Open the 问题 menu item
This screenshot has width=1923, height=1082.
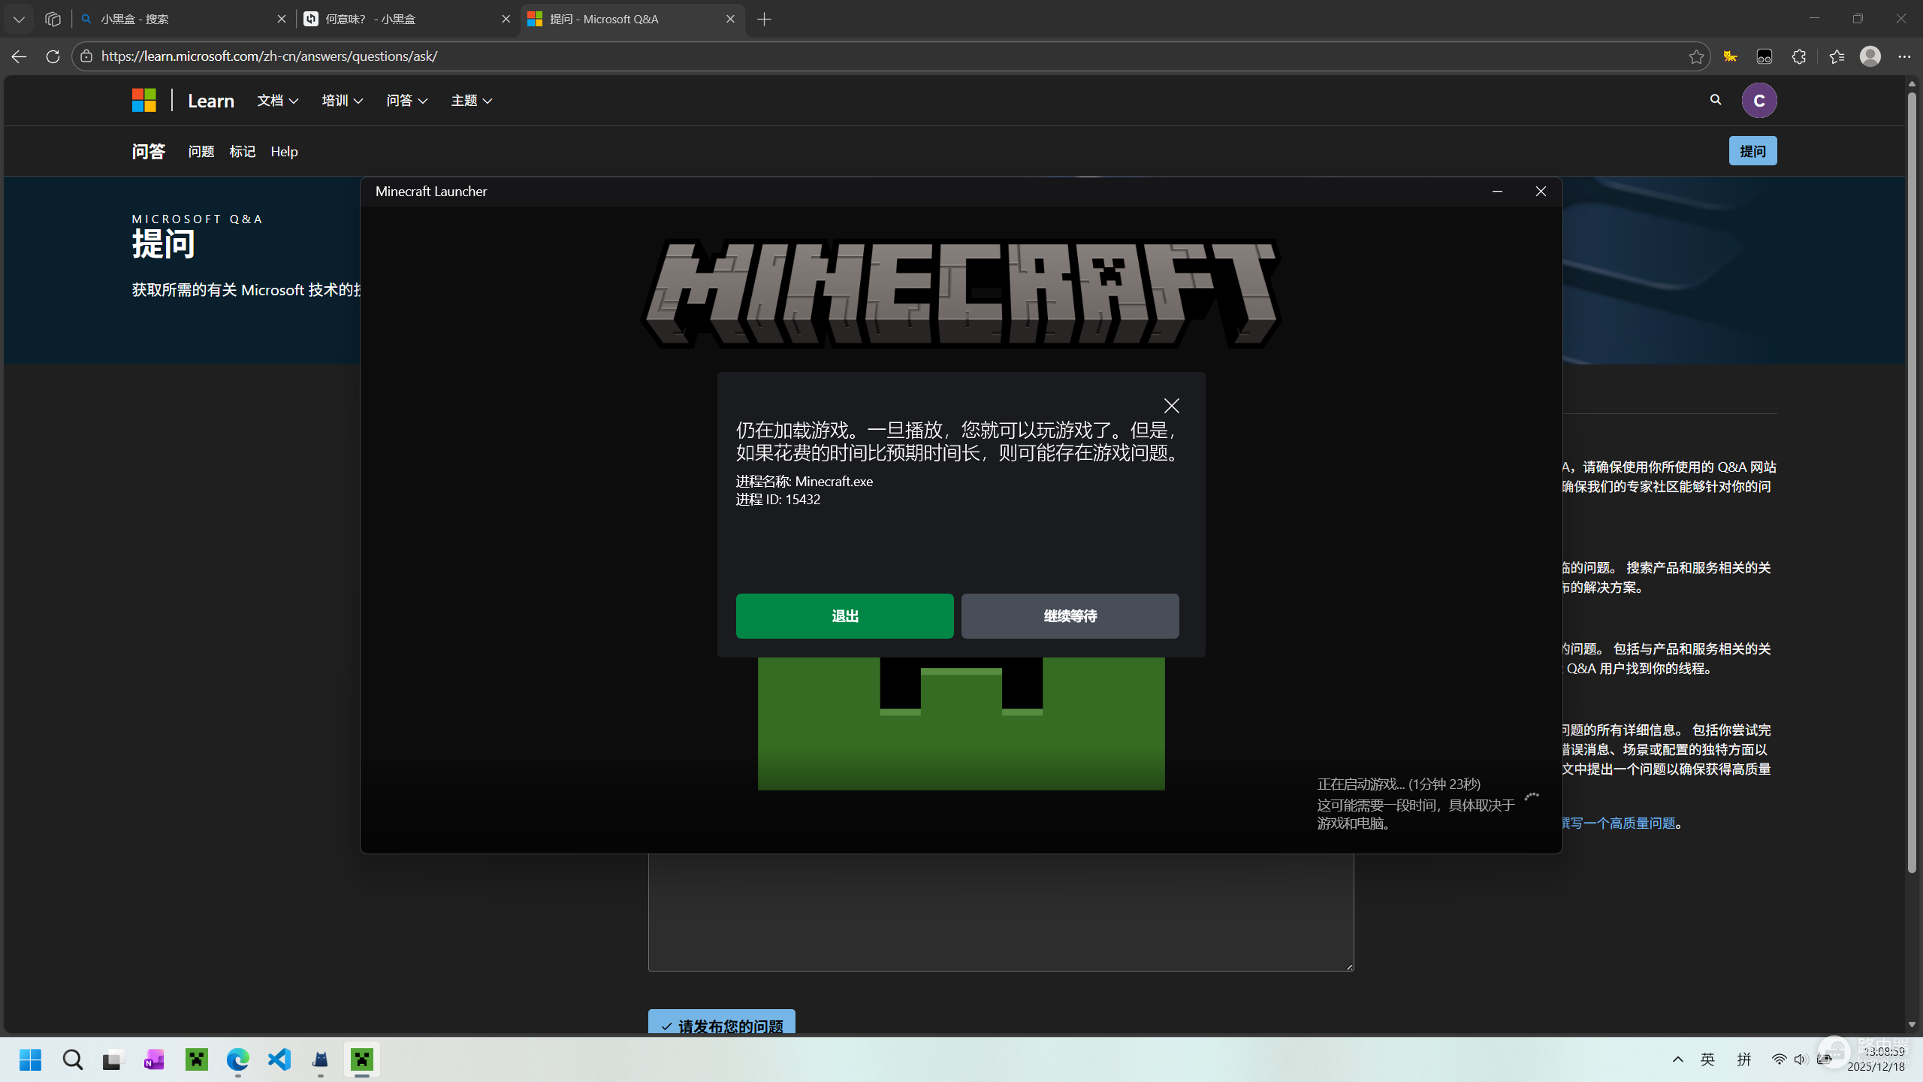(x=201, y=152)
